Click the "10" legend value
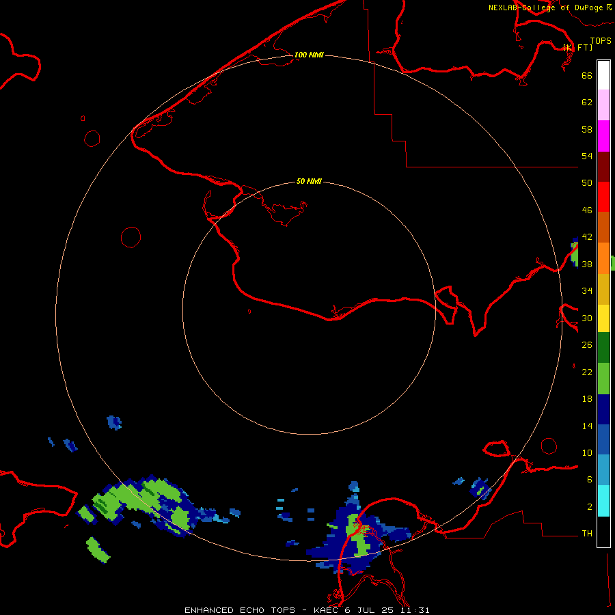The width and height of the screenshot is (615, 615). point(587,453)
